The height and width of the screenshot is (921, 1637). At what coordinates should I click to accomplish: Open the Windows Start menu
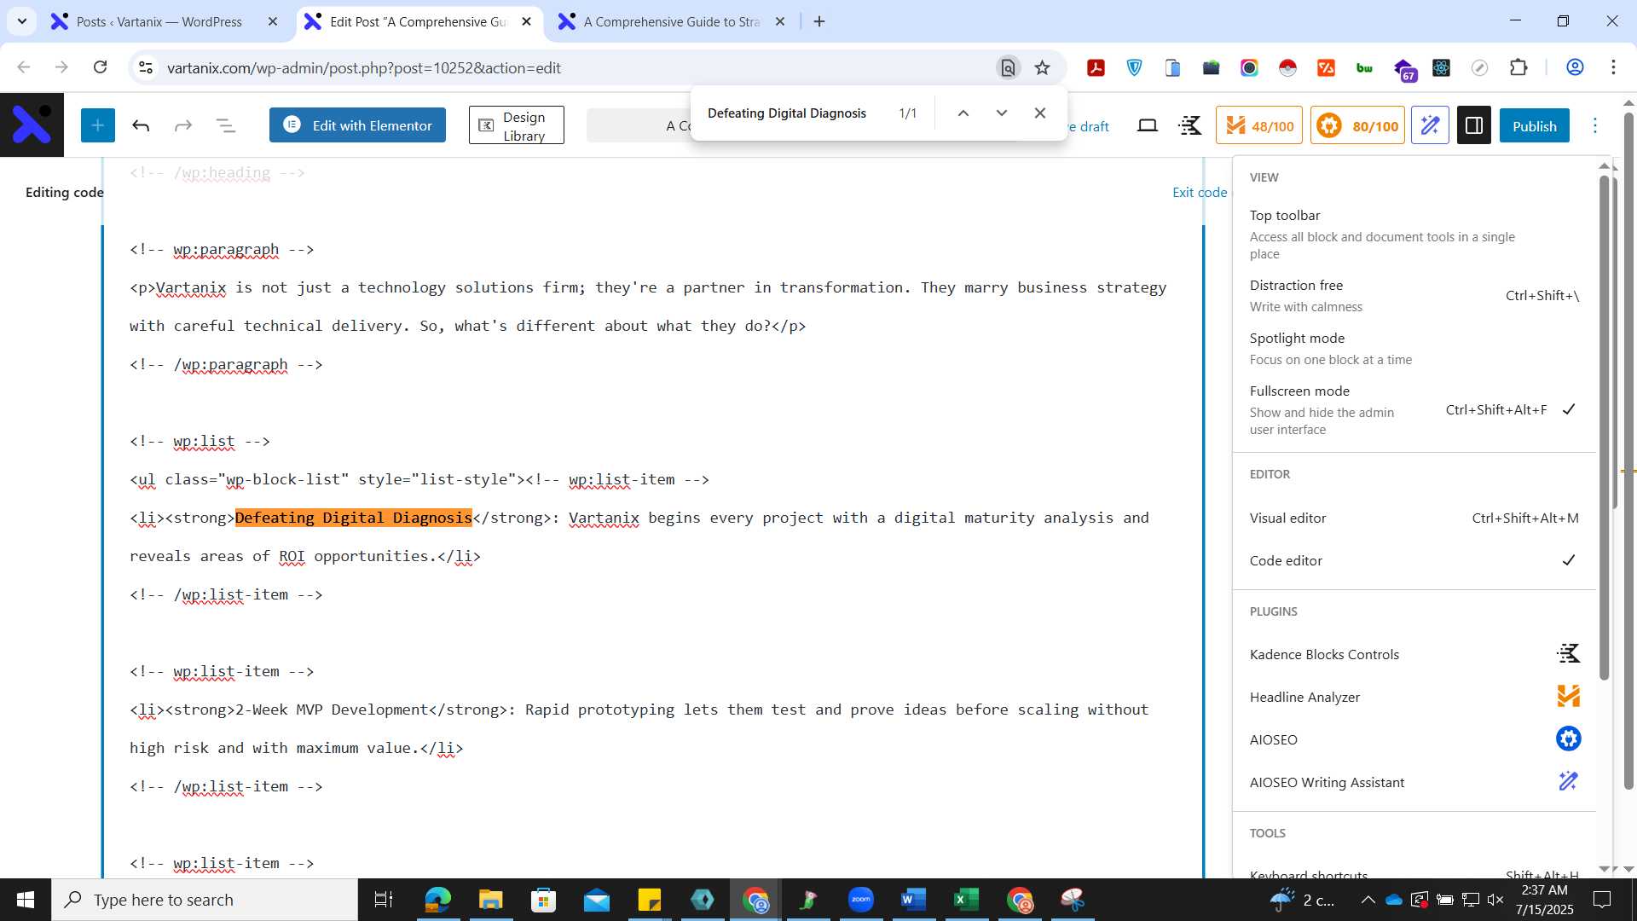point(26,900)
